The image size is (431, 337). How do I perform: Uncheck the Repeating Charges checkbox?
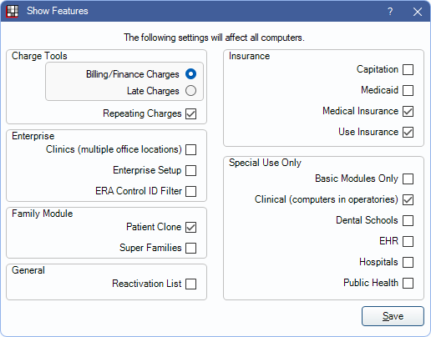190,113
